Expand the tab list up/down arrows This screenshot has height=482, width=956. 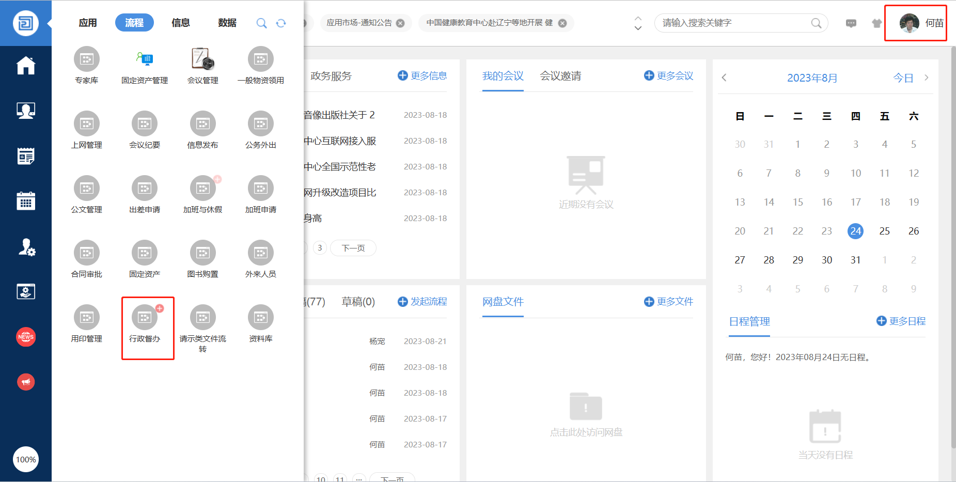point(638,23)
